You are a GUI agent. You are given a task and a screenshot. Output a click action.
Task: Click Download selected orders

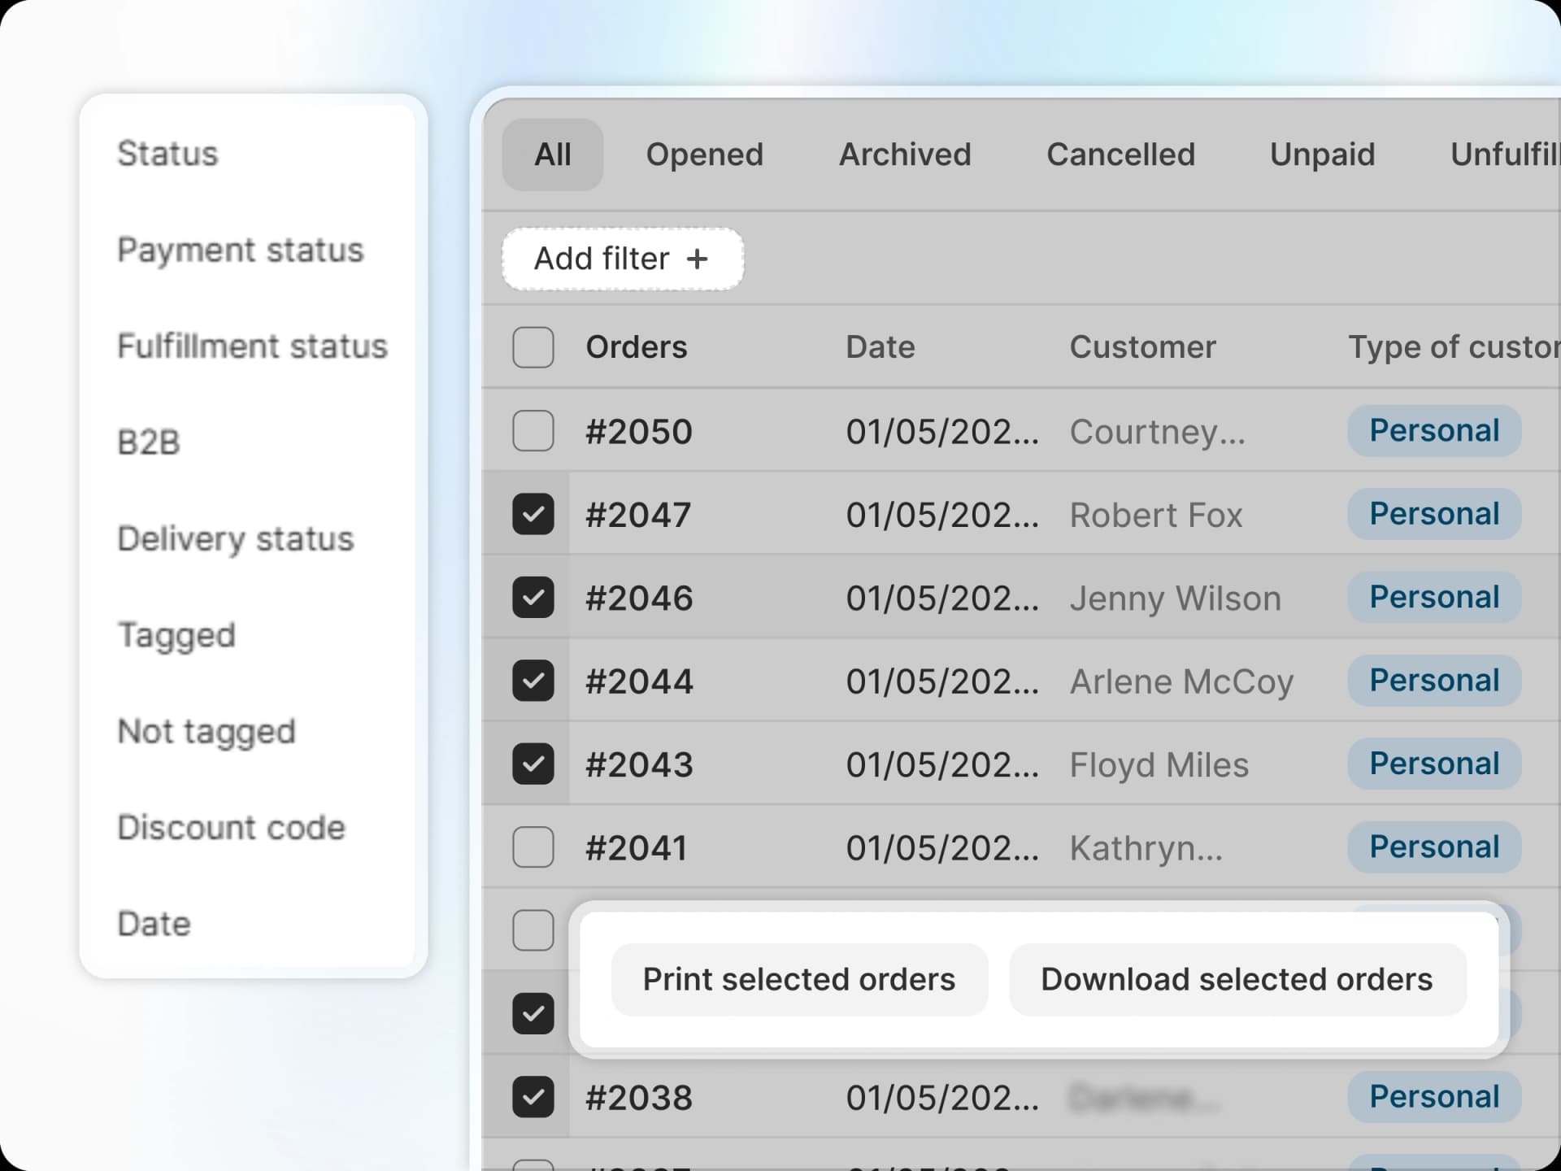coord(1236,980)
